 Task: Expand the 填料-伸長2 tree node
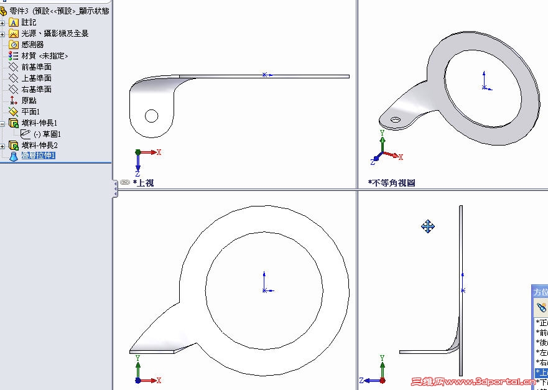click(x=2, y=146)
